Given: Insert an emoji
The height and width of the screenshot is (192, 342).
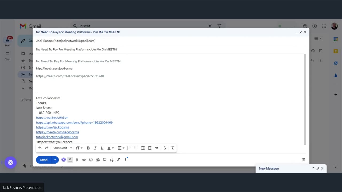Looking at the screenshot, I should click(x=91, y=159).
